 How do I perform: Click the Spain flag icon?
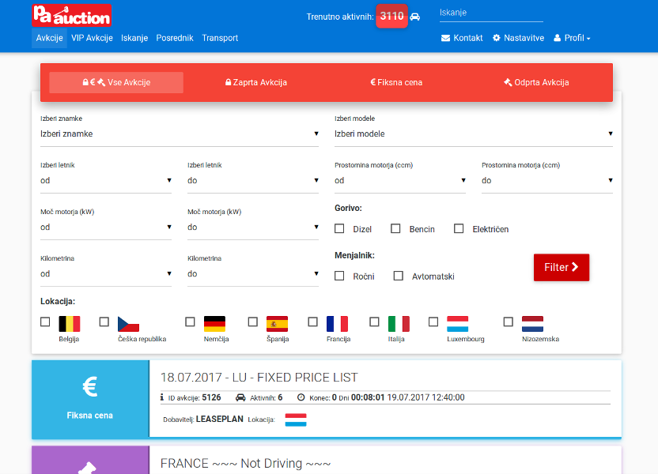(277, 323)
